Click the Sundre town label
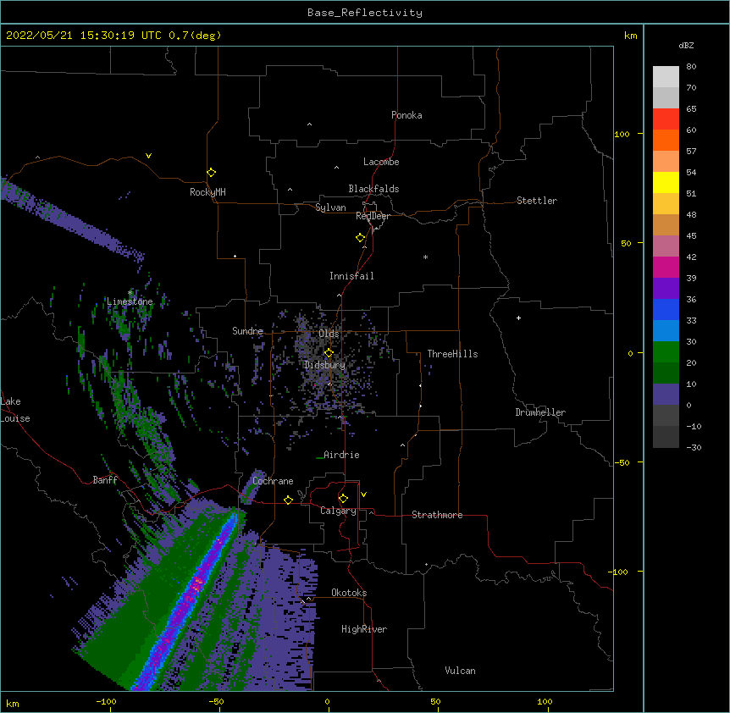 click(247, 331)
